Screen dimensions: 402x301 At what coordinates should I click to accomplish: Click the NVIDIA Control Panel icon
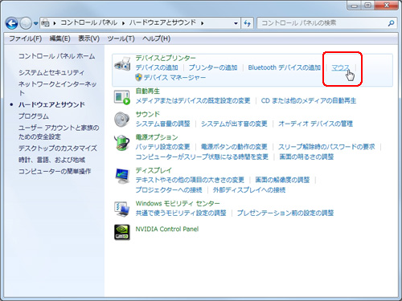122,232
